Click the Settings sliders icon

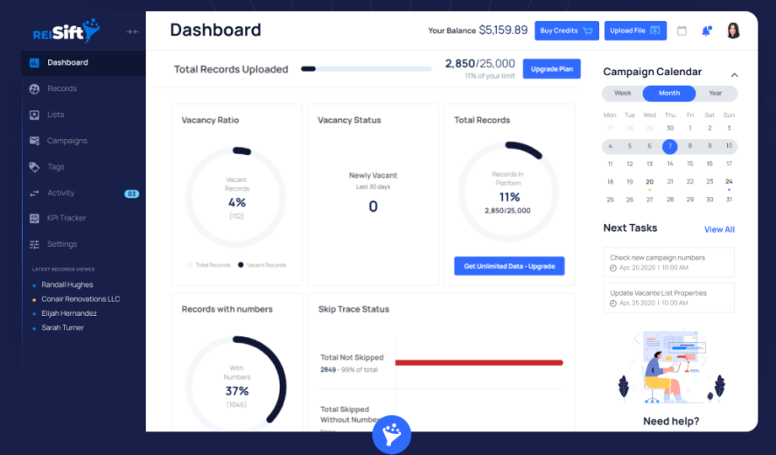click(x=34, y=244)
